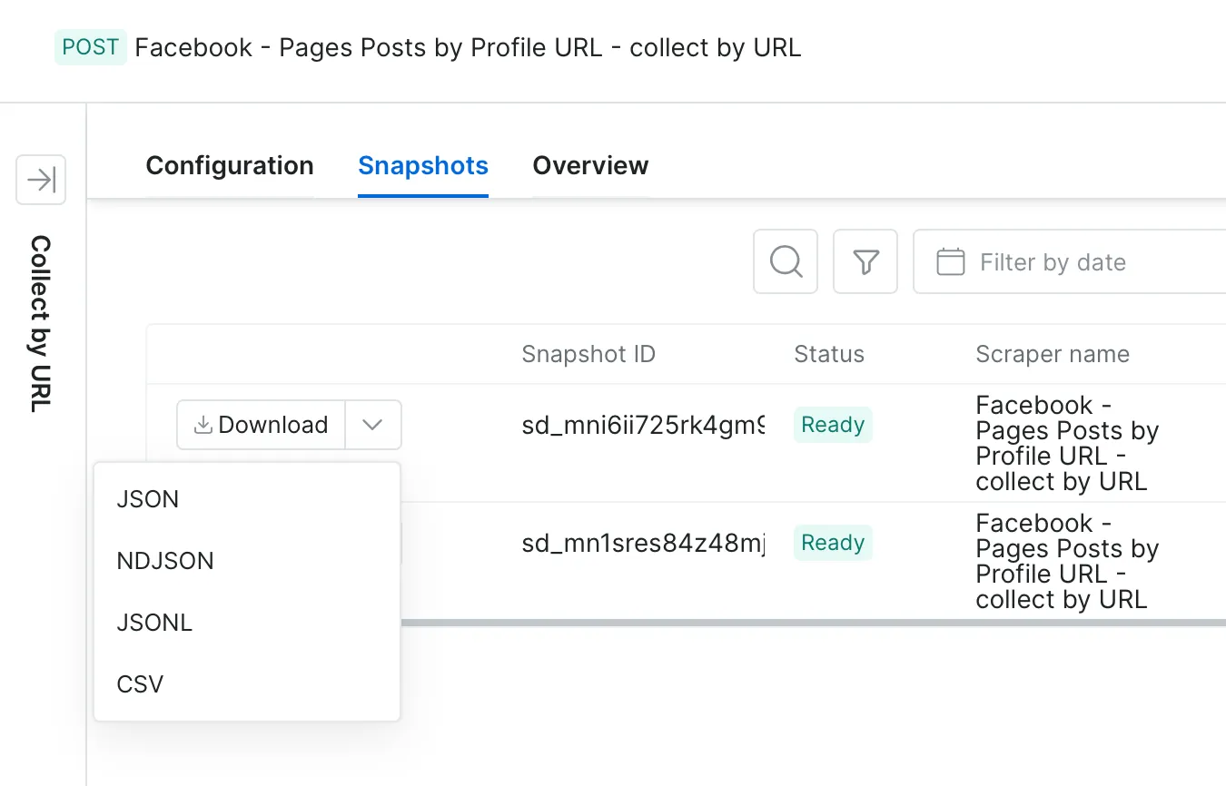Open the Download format dropdown chevron
Image resolution: width=1226 pixels, height=786 pixels.
[x=372, y=424]
